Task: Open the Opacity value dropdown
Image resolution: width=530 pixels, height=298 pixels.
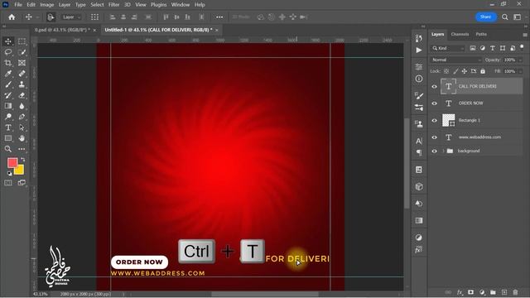Action: click(520, 60)
